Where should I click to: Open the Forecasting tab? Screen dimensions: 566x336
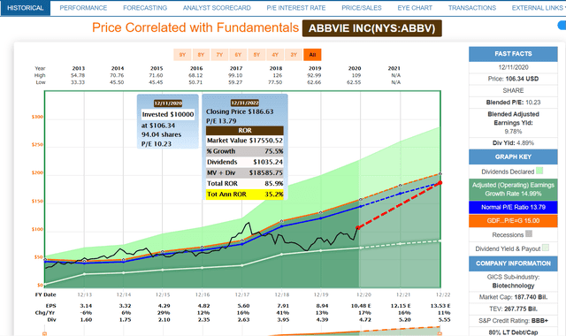pos(145,8)
